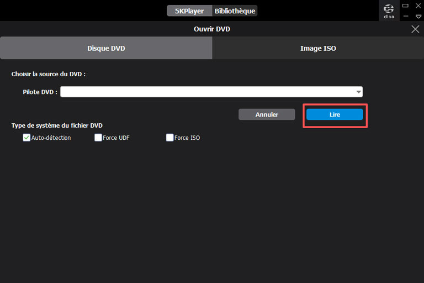Screen dimensions: 424x283
Task: Uncheck the Auto-détection checkbox
Action: [26, 138]
